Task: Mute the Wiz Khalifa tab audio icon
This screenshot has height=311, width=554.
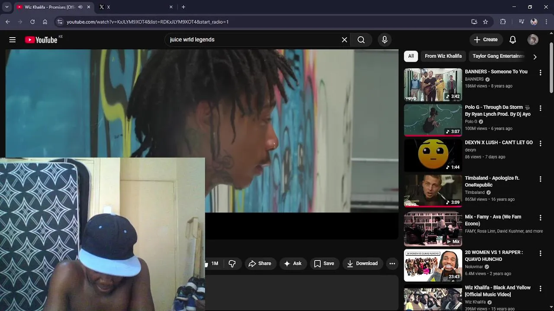Action: click(80, 7)
